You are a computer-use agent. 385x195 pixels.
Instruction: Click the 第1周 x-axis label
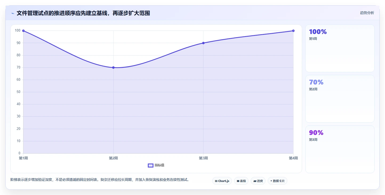tap(23, 158)
